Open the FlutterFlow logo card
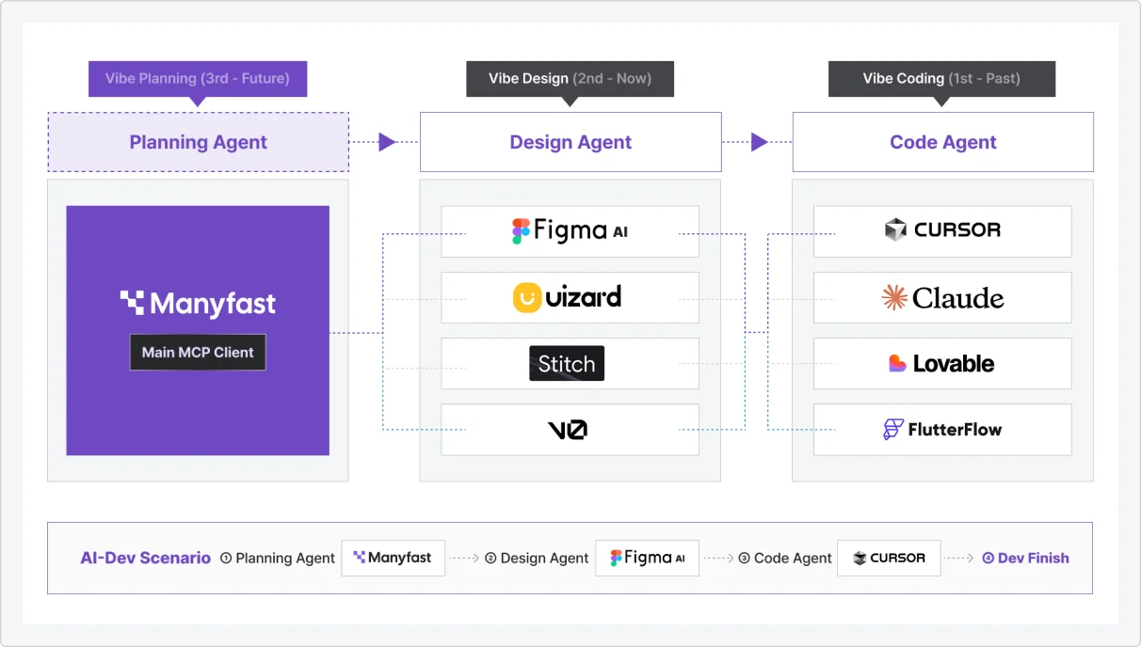The image size is (1141, 647). (x=942, y=430)
